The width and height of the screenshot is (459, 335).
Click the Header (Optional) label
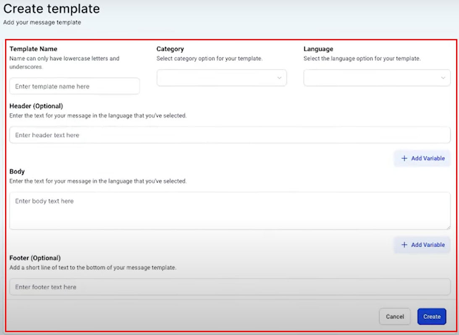pos(36,106)
